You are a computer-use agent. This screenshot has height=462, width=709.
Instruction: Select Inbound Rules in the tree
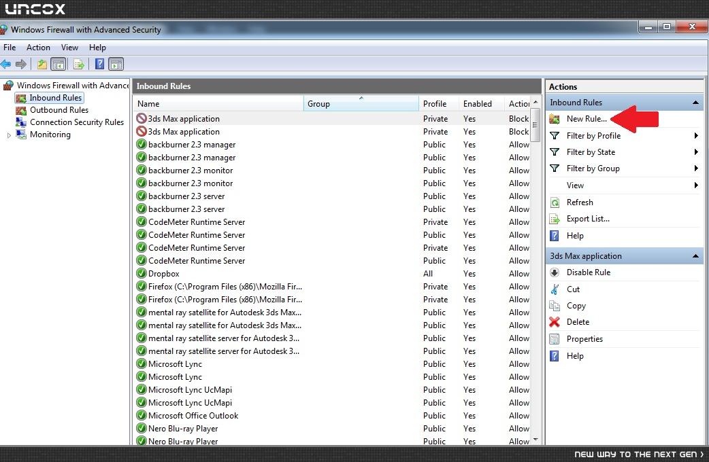click(56, 98)
